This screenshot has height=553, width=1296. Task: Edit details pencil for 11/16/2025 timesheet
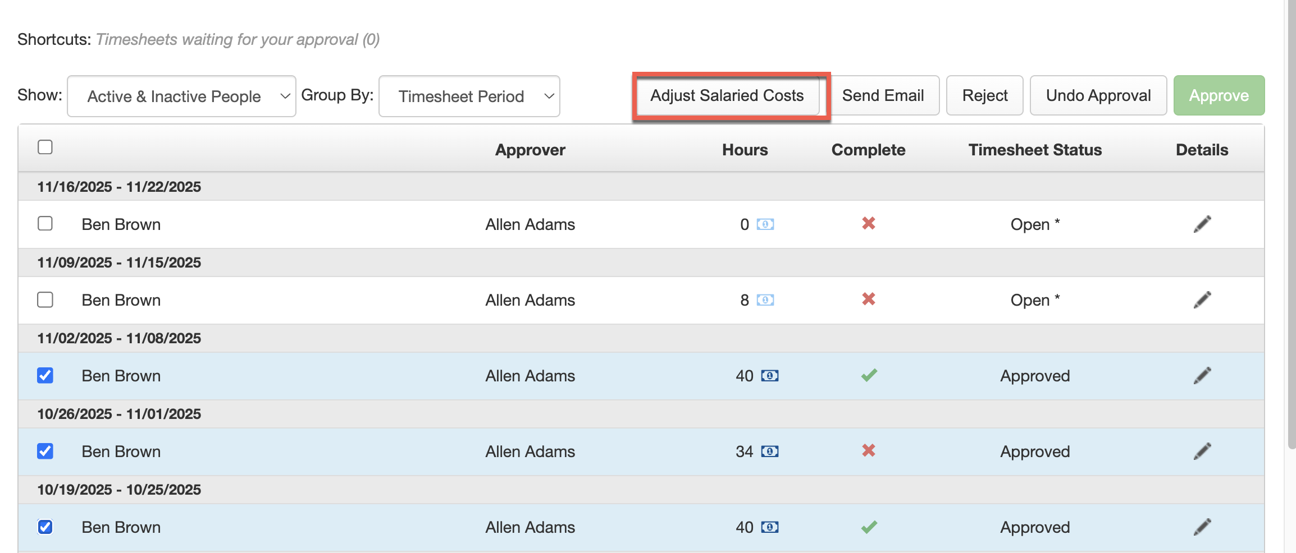point(1202,224)
